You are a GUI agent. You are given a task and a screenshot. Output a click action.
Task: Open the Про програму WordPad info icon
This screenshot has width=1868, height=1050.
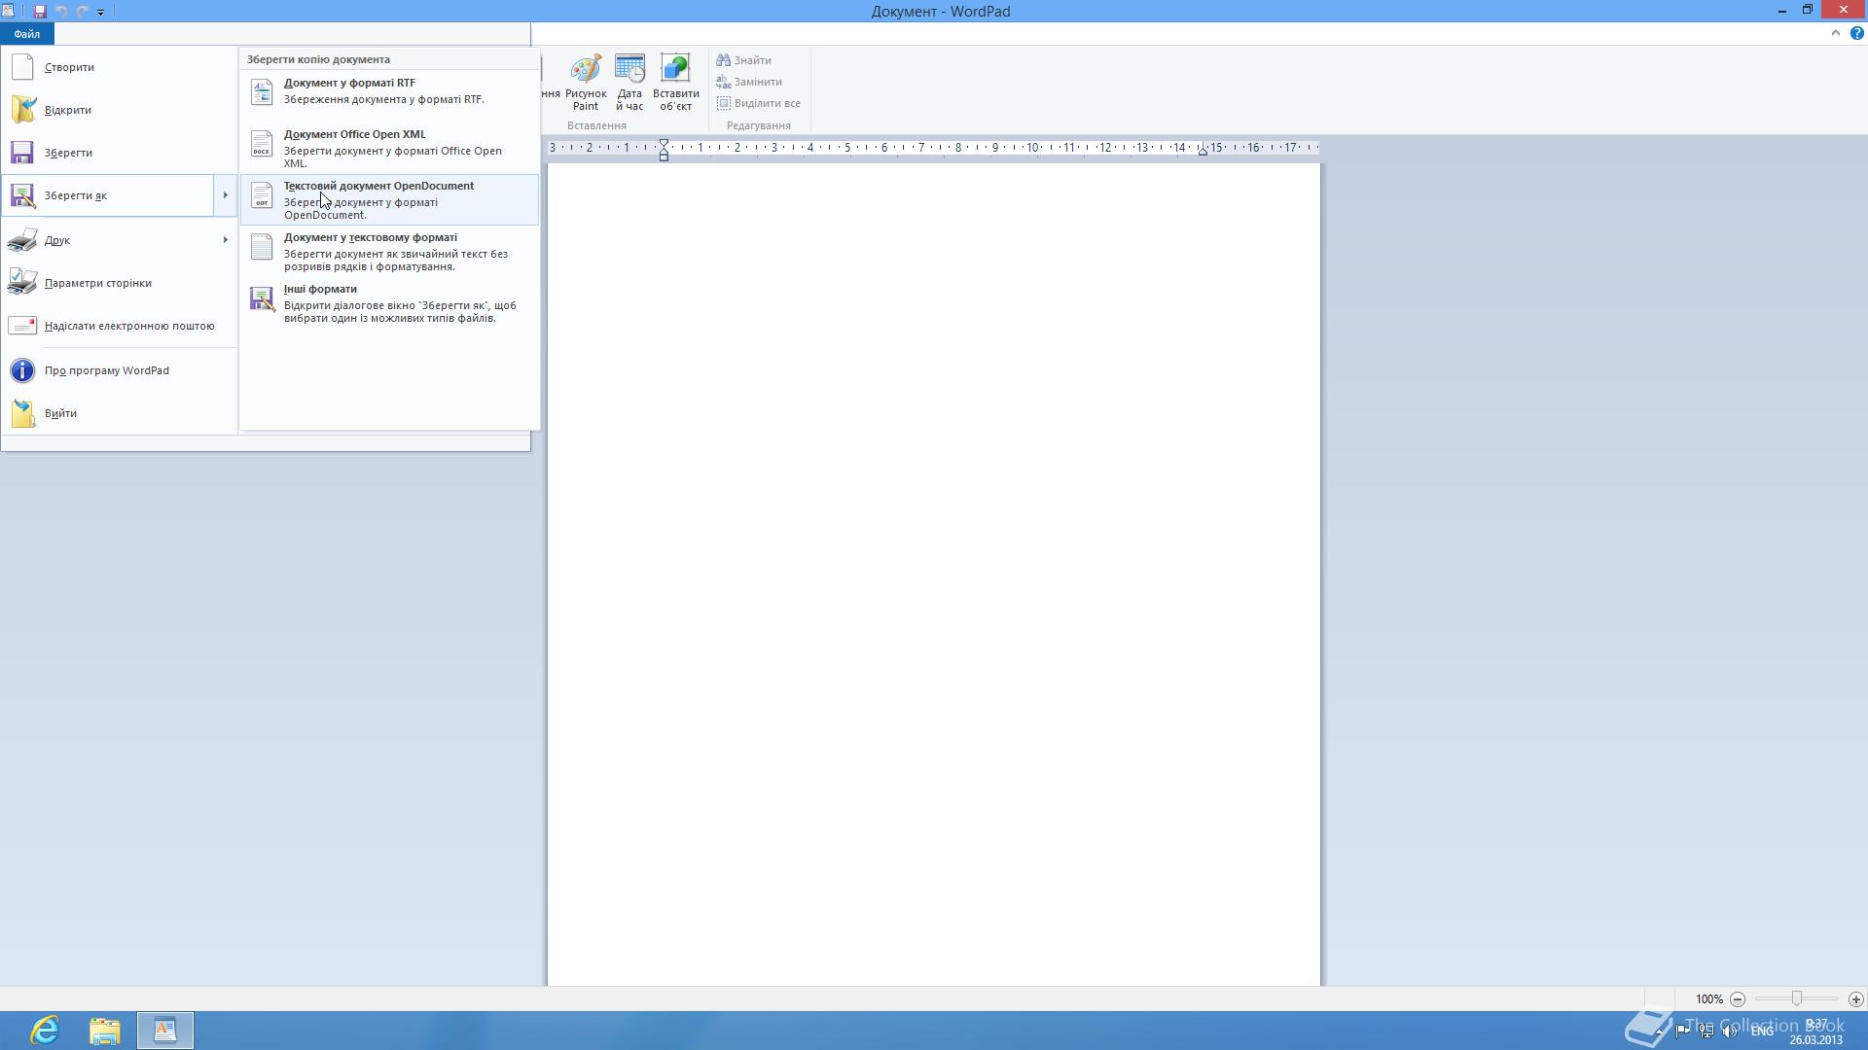click(22, 370)
